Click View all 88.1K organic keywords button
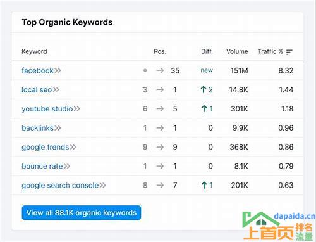This screenshot has width=316, height=242. click(x=82, y=213)
